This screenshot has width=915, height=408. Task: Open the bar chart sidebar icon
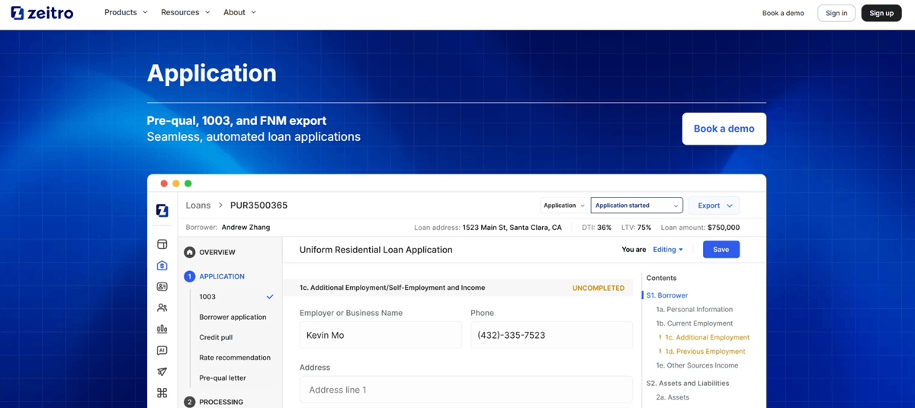coord(162,330)
